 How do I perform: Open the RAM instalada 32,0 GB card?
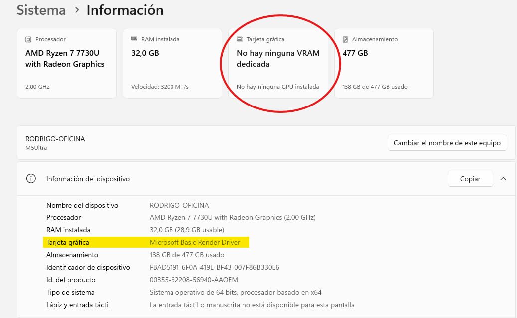click(x=172, y=63)
